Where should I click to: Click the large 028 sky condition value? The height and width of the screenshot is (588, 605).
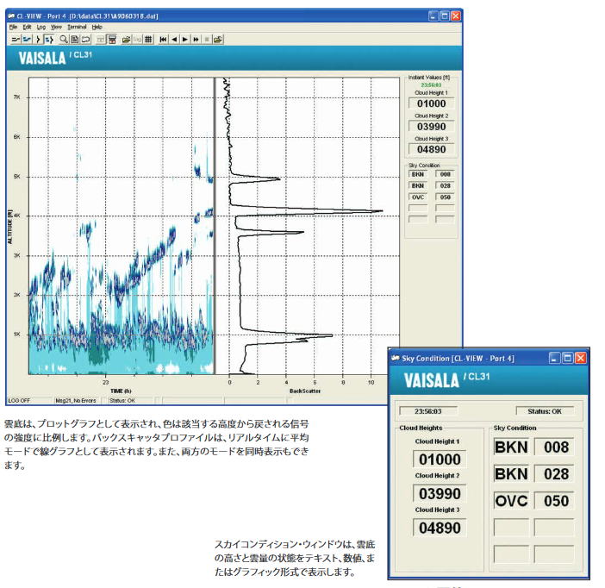pos(554,473)
